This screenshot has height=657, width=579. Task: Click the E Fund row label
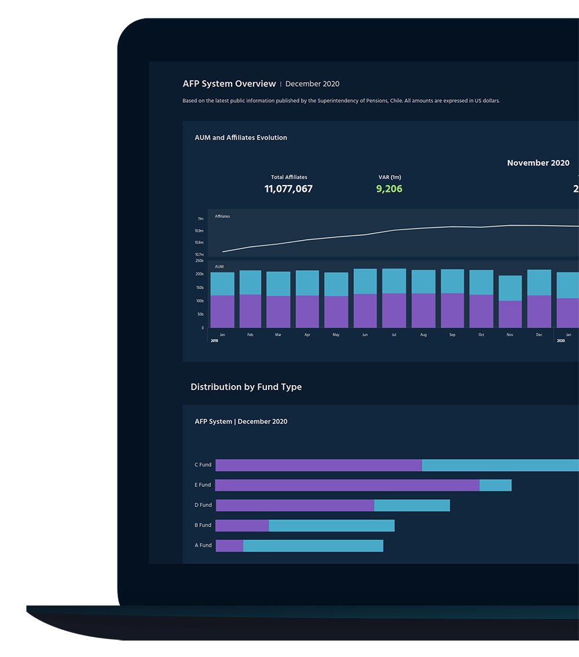tap(203, 485)
